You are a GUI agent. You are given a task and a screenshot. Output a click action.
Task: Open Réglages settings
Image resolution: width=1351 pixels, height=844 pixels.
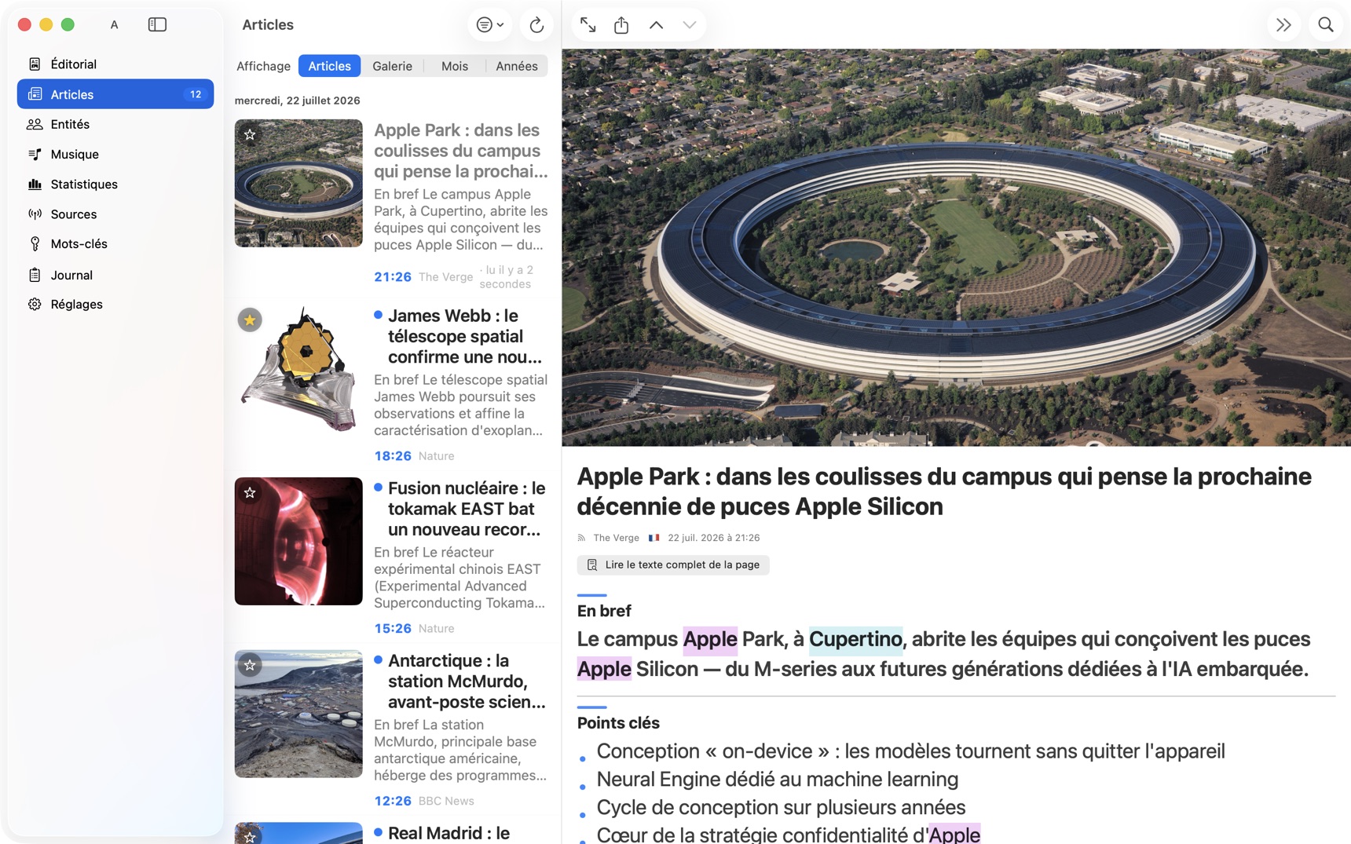click(x=115, y=304)
